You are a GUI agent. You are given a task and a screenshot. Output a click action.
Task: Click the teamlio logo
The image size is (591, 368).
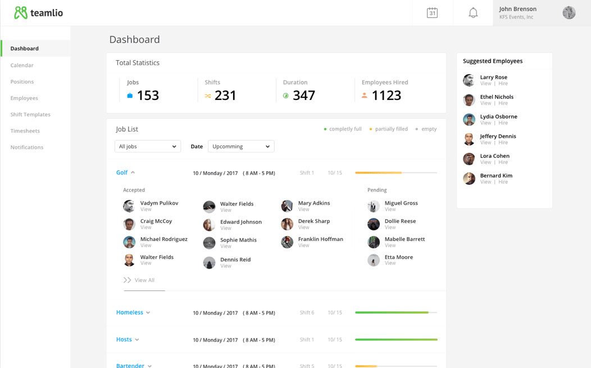[x=38, y=13]
